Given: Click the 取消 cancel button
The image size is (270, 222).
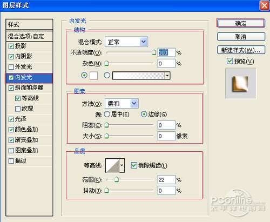Looking at the screenshot, I should (x=241, y=37).
